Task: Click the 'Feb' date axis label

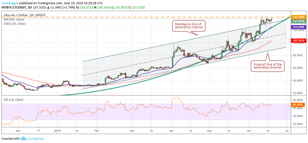Action: coord(97,130)
